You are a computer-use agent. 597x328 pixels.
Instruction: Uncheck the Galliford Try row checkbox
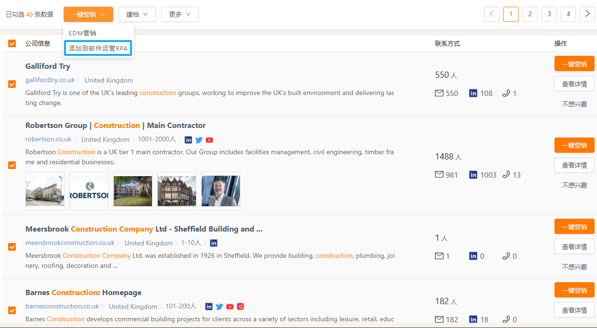click(x=12, y=84)
